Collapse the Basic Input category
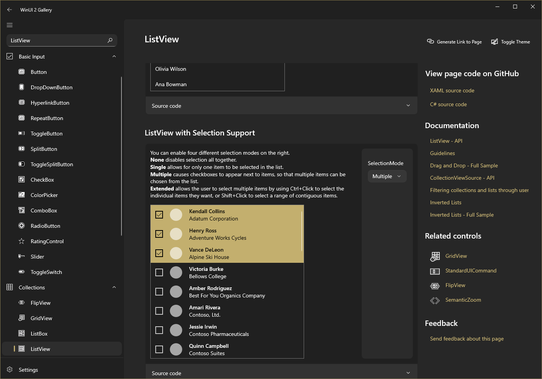The image size is (542, 379). pyautogui.click(x=114, y=56)
